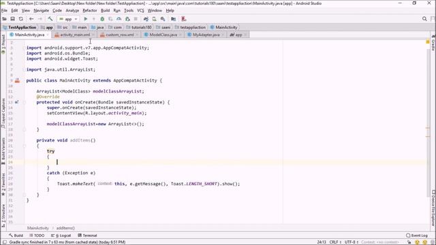
Task: Click the Profile app gauge icon
Action: point(119,19)
